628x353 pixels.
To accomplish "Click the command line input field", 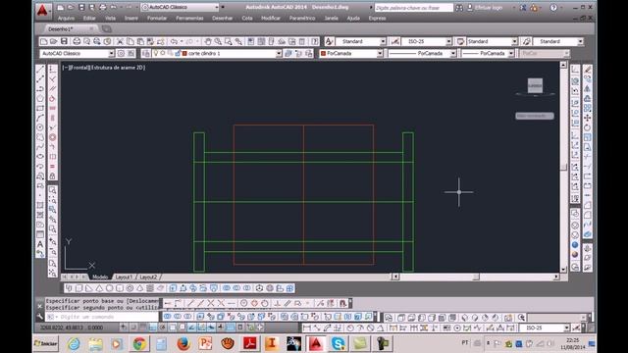I will [102, 317].
